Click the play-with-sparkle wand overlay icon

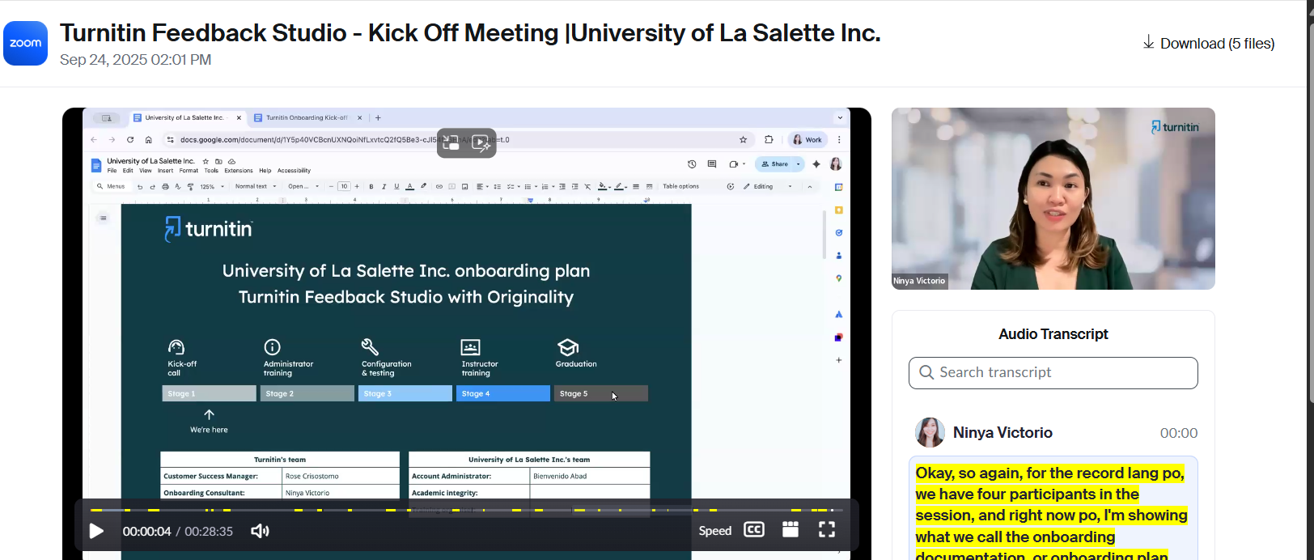click(481, 143)
